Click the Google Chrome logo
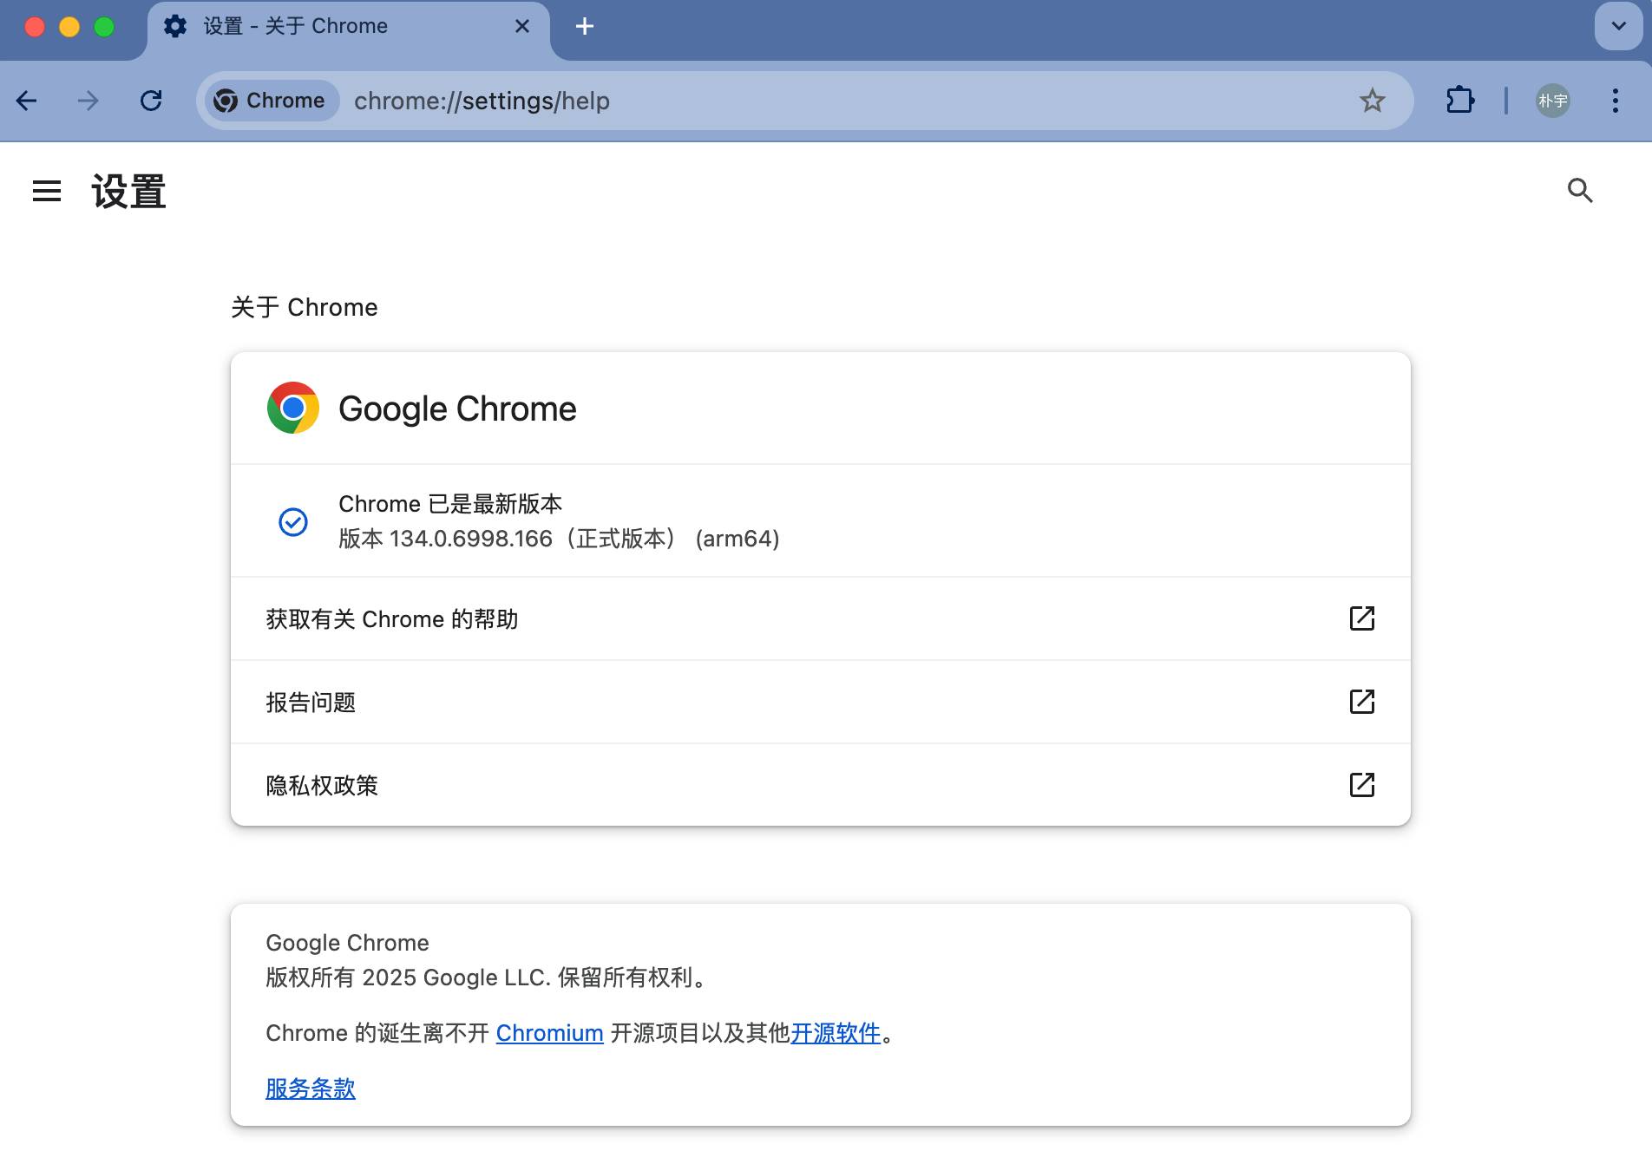1652x1164 pixels. (293, 408)
